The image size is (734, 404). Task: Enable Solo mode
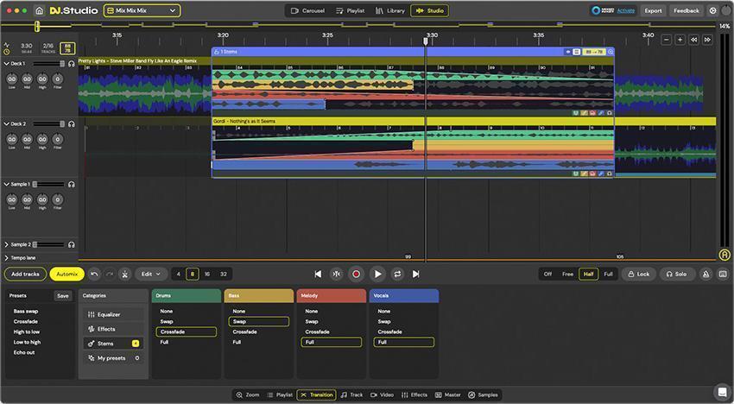676,274
